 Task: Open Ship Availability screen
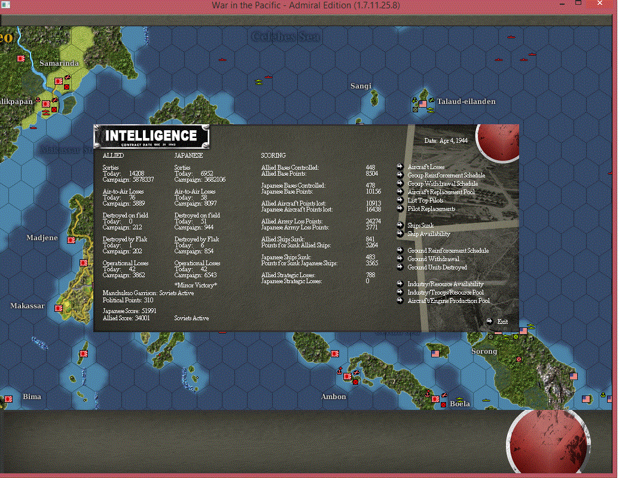coord(429,234)
